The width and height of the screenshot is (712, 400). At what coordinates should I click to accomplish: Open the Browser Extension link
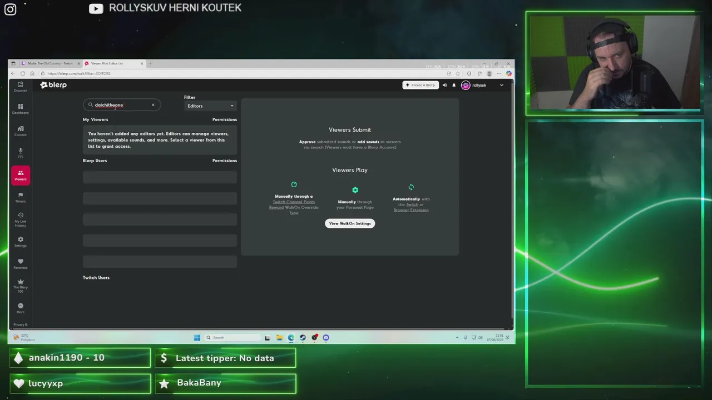[411, 210]
